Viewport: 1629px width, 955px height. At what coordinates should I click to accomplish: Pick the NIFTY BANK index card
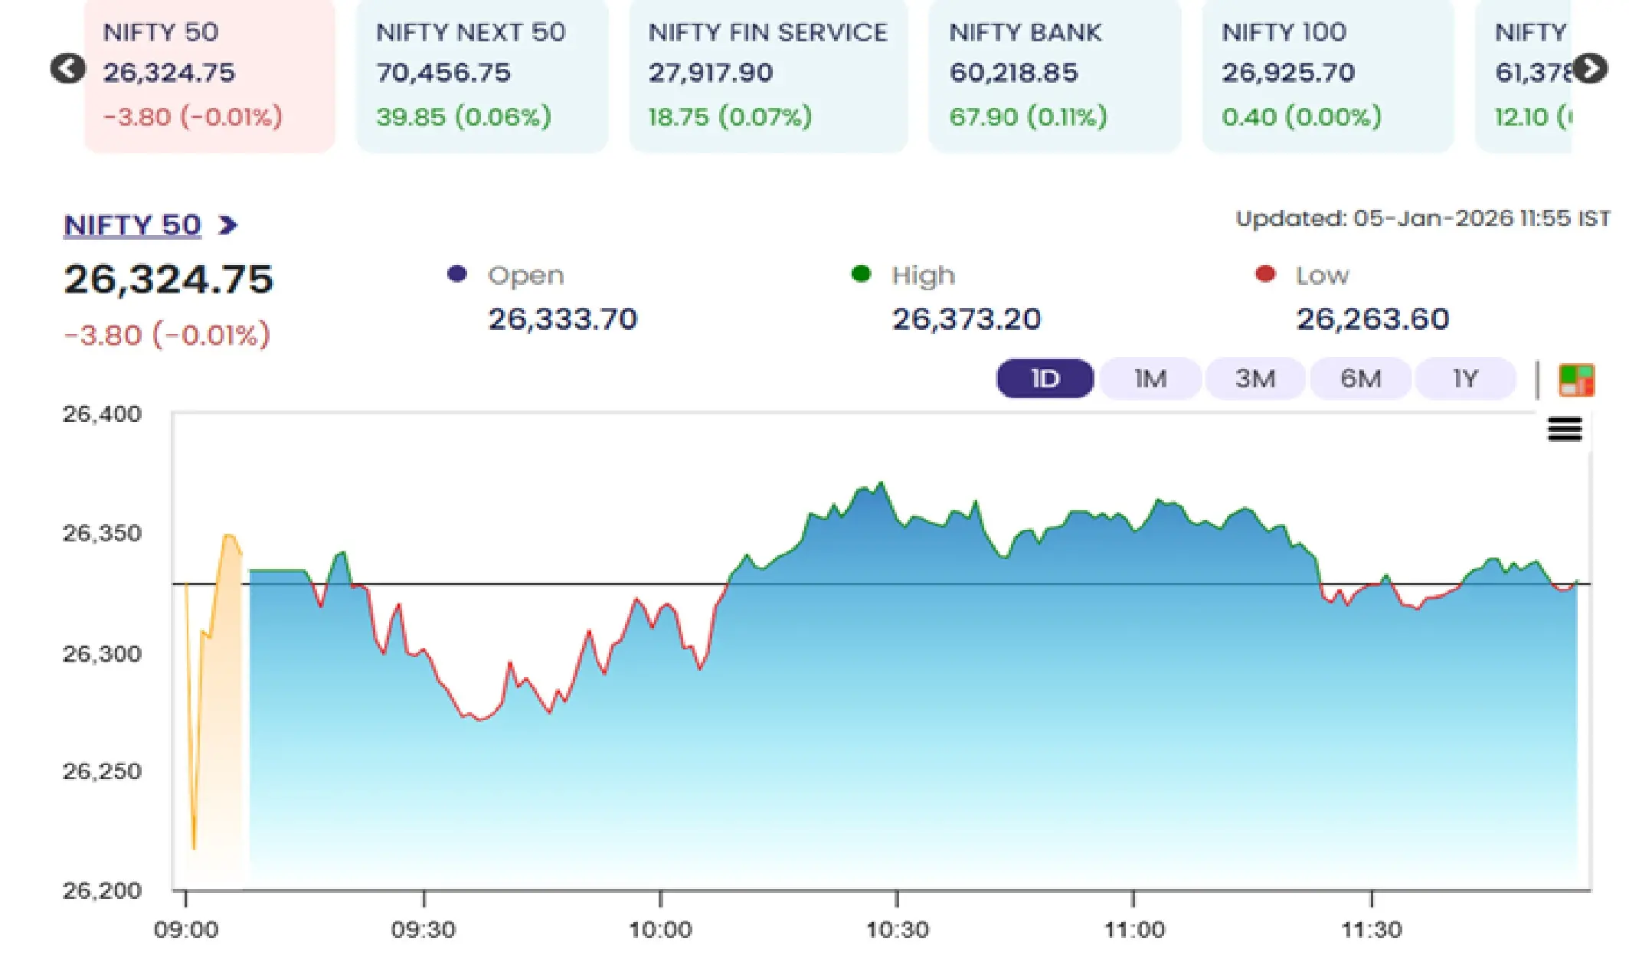click(x=1054, y=74)
